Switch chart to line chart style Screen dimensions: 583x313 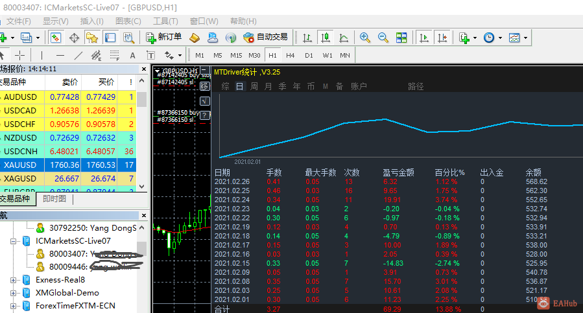tap(344, 38)
